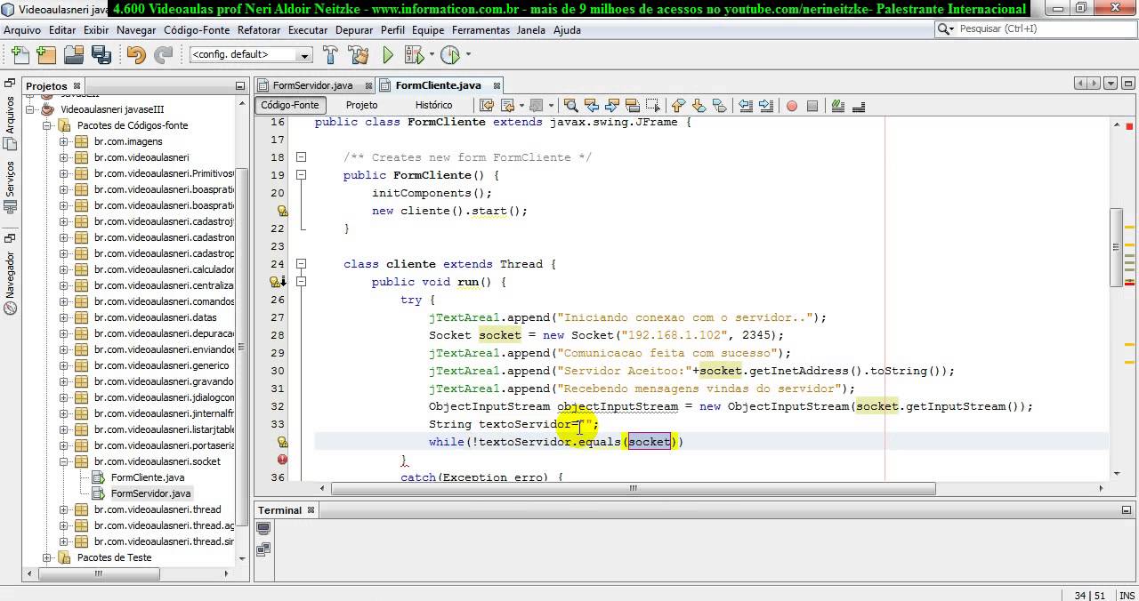Open the Depurar menu
This screenshot has width=1139, height=601.
354,29
